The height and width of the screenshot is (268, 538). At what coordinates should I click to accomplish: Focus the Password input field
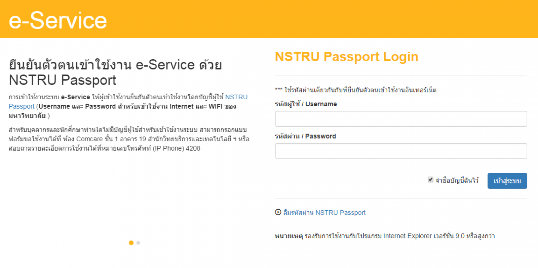pyautogui.click(x=401, y=151)
